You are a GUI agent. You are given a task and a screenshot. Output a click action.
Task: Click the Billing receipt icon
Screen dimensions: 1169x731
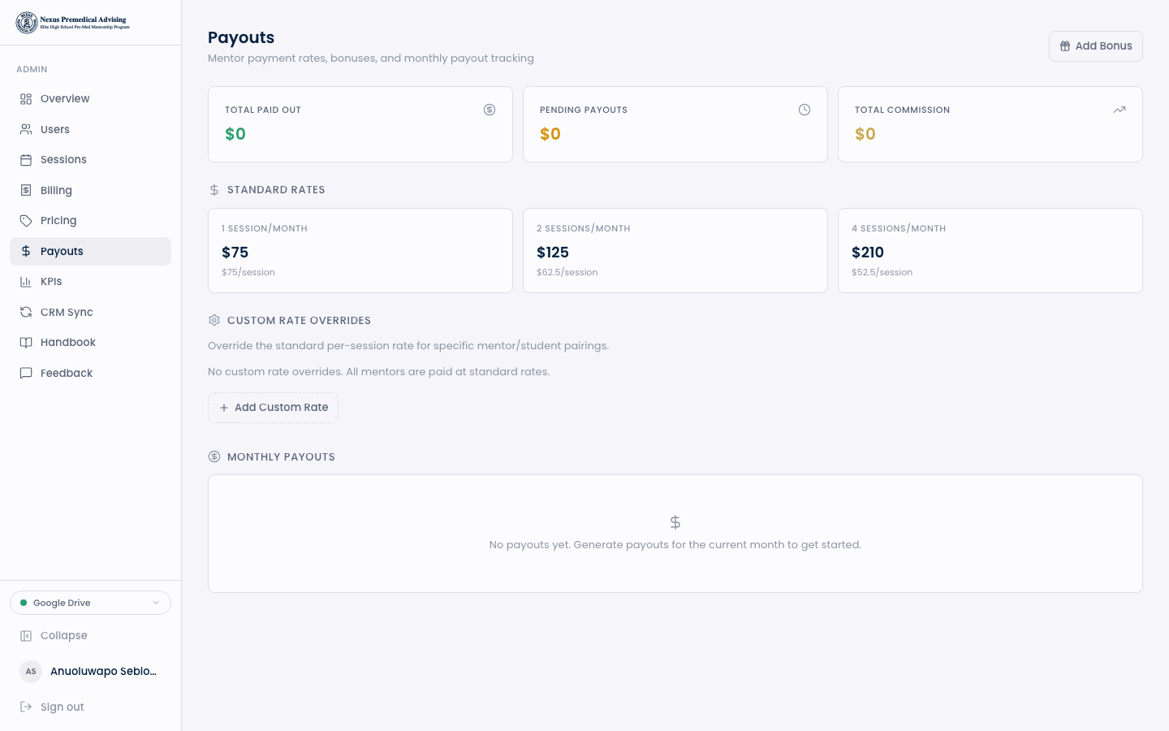(26, 190)
